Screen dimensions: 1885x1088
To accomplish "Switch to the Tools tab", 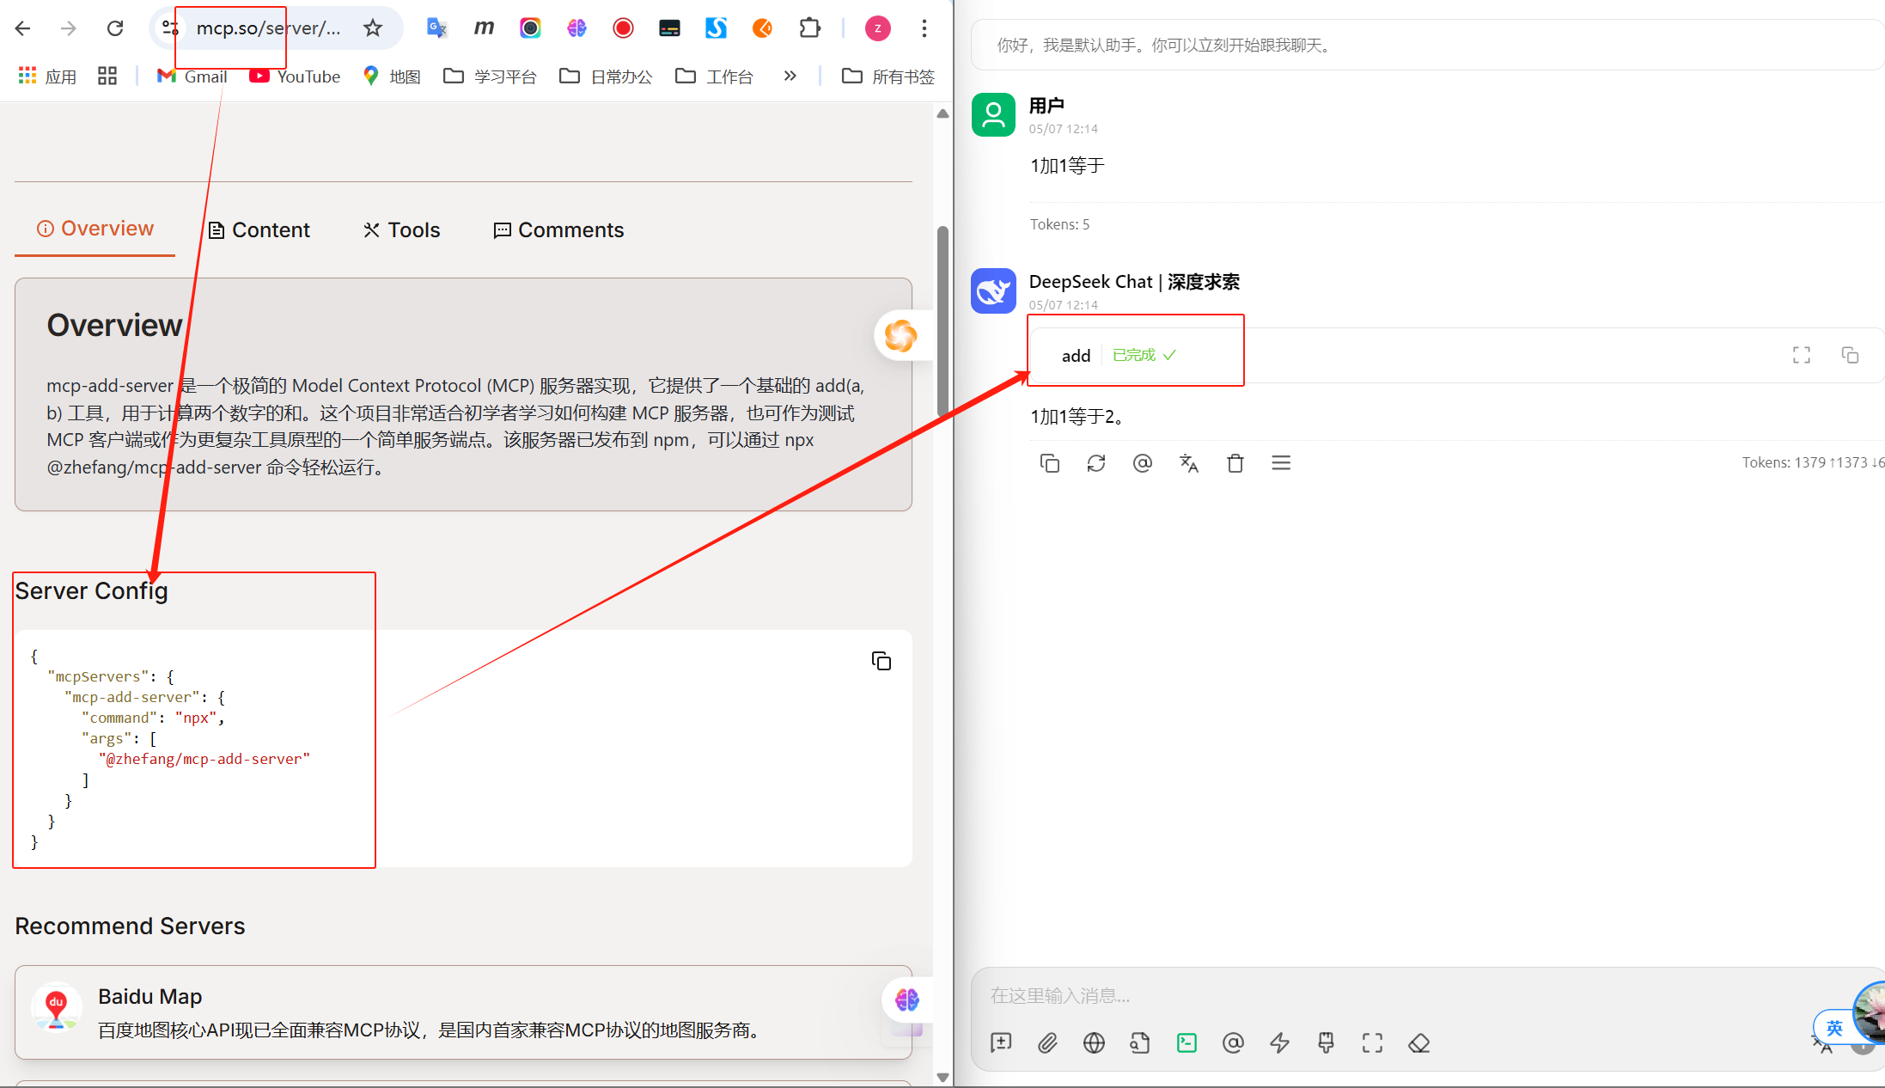I will [x=401, y=229].
